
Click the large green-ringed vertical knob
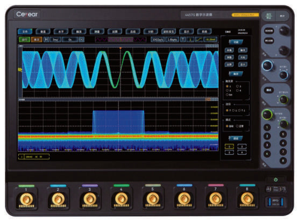(x=267, y=115)
